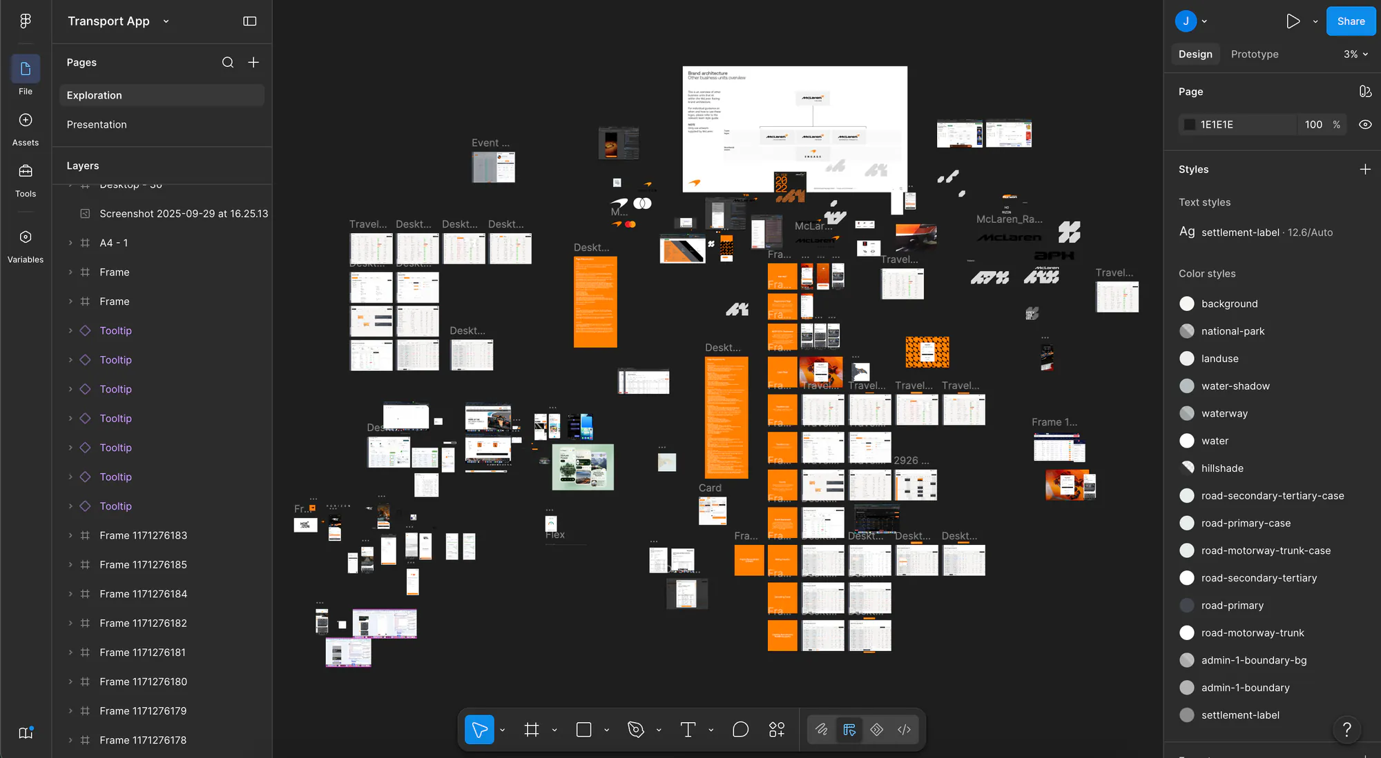This screenshot has width=1381, height=758.
Task: Open Move tool options dropdown arrow
Action: 503,730
